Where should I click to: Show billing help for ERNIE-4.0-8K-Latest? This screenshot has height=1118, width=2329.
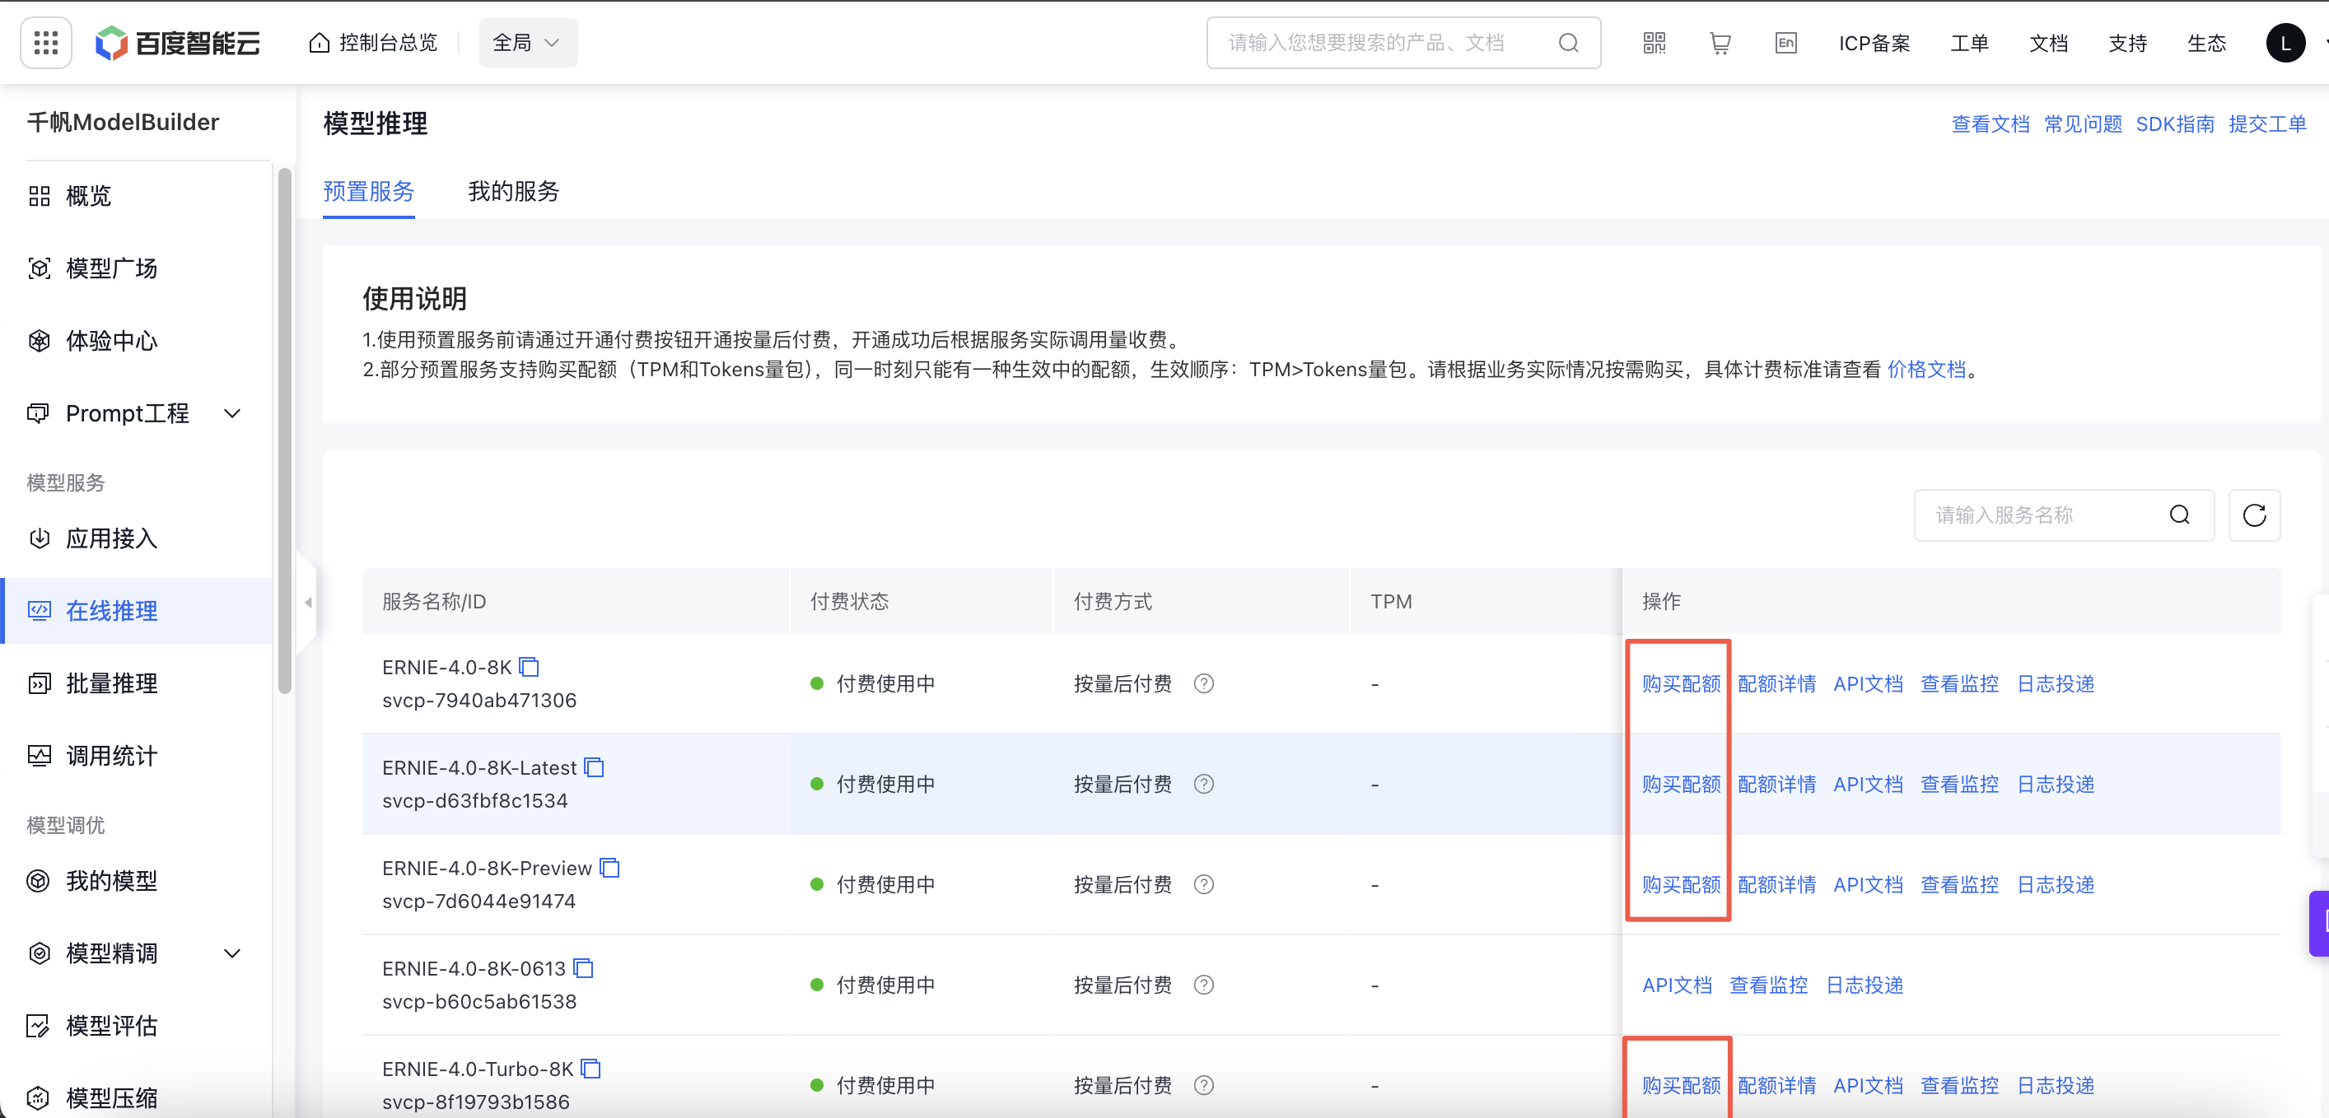[1202, 784]
